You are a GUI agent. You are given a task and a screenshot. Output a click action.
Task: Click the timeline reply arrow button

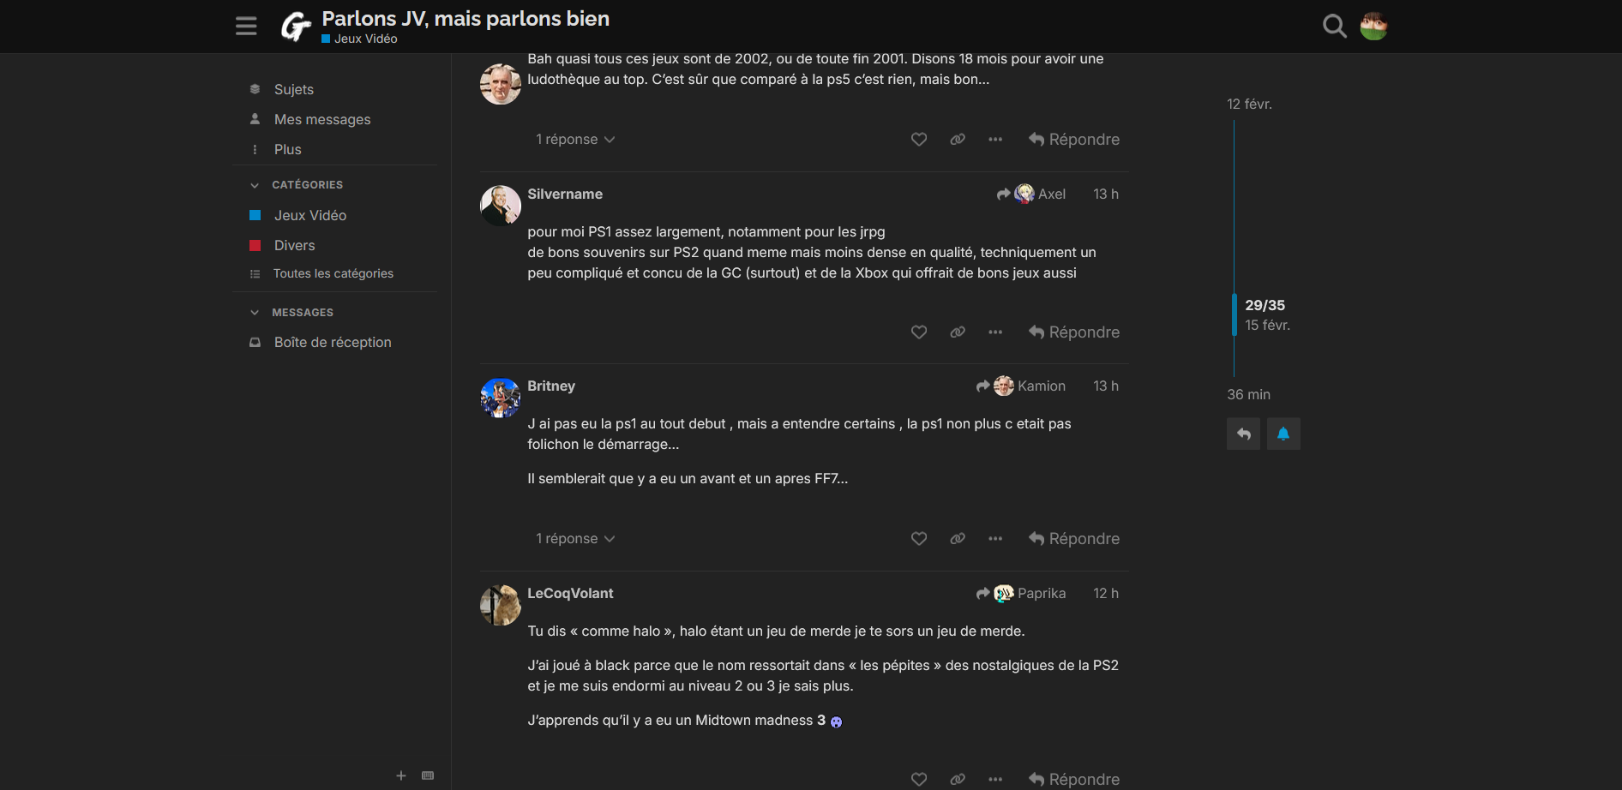(x=1243, y=434)
